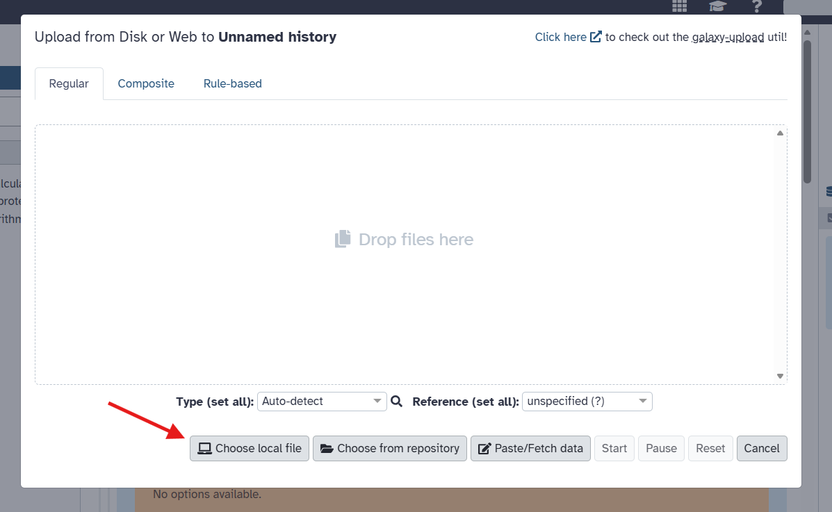The width and height of the screenshot is (832, 512).
Task: Follow the 'Click here' link
Action: (x=560, y=37)
